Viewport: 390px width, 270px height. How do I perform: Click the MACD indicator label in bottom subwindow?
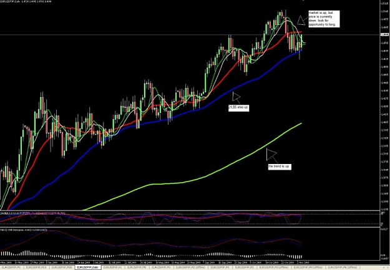click(24, 230)
